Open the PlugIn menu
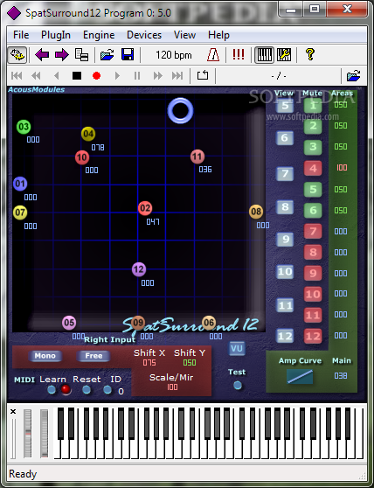 pyautogui.click(x=56, y=35)
